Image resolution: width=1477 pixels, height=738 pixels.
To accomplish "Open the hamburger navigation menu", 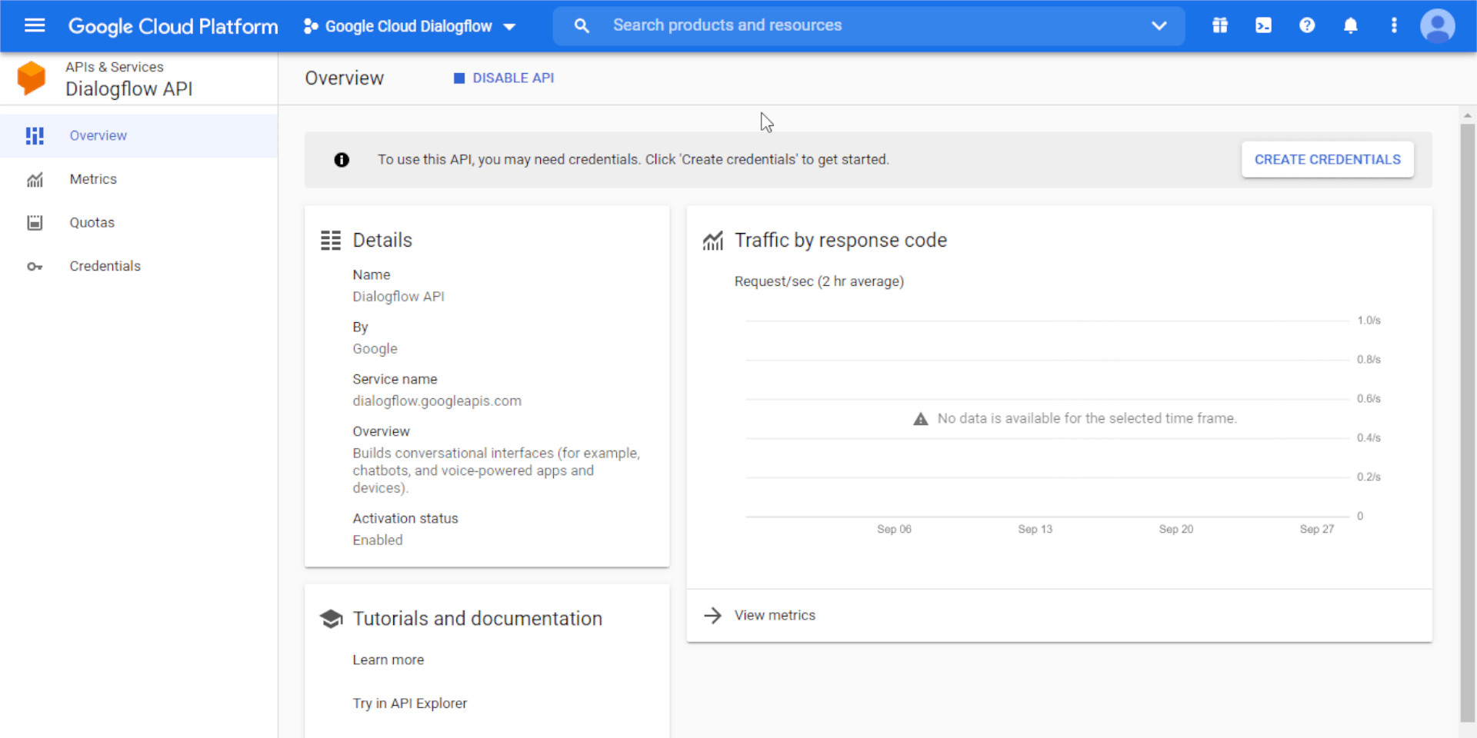I will click(x=35, y=25).
